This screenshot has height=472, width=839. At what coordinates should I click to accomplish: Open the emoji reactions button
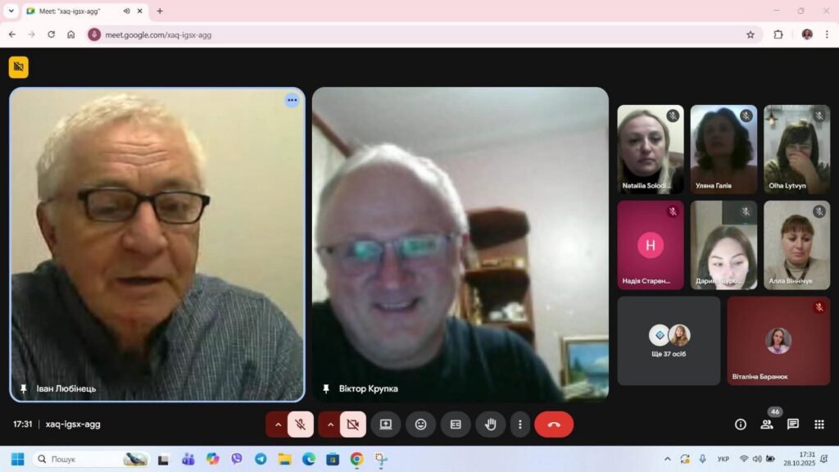pos(420,424)
